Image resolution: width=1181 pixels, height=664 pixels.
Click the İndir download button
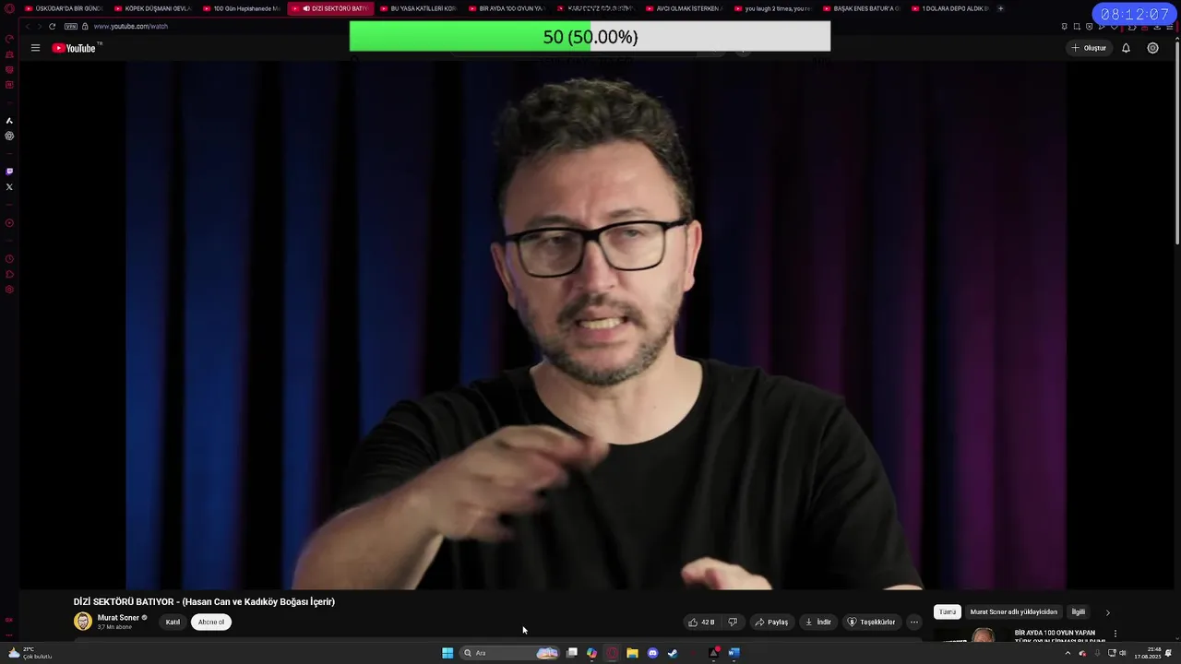[818, 622]
